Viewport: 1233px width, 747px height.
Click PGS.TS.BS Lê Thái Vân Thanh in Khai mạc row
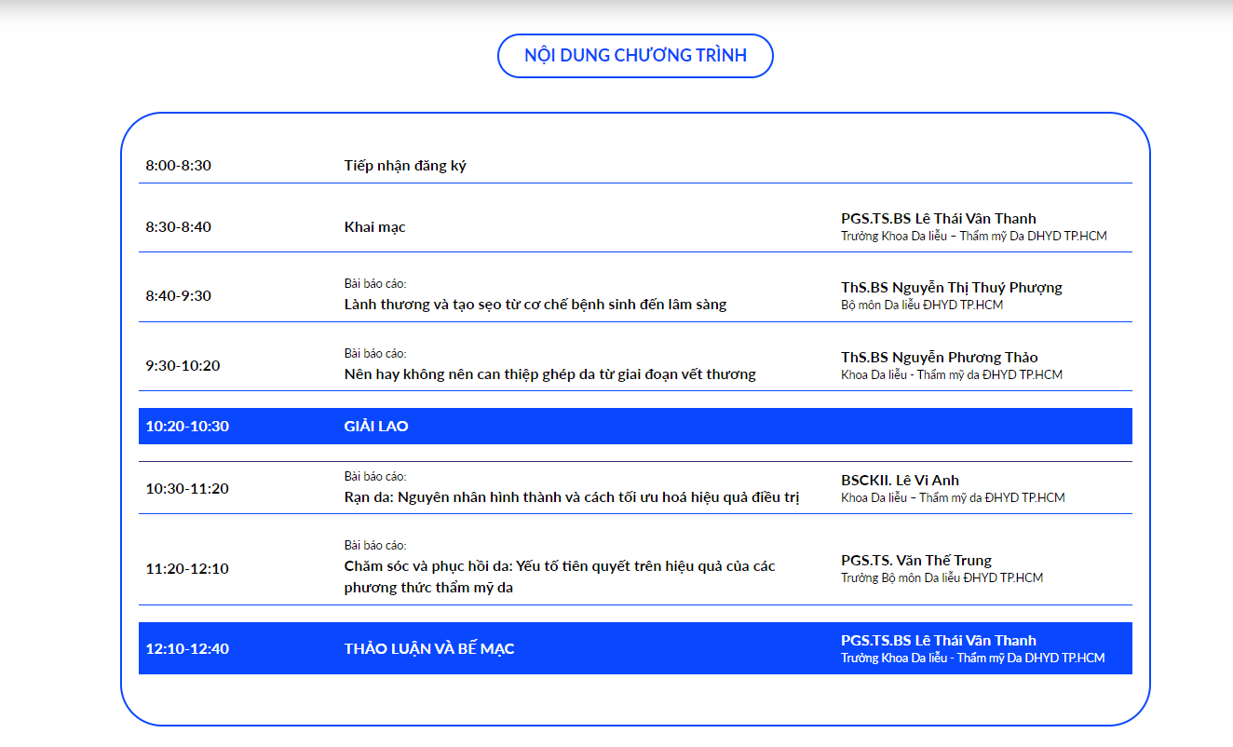pyautogui.click(x=939, y=219)
